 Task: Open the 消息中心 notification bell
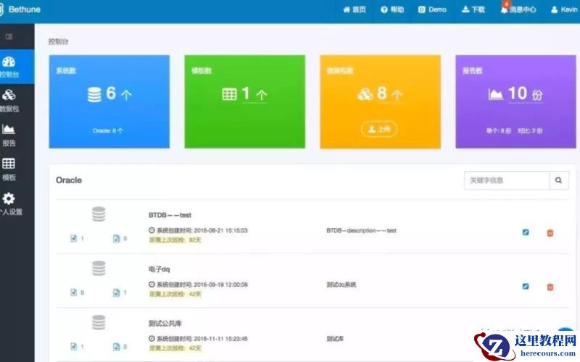click(x=518, y=9)
